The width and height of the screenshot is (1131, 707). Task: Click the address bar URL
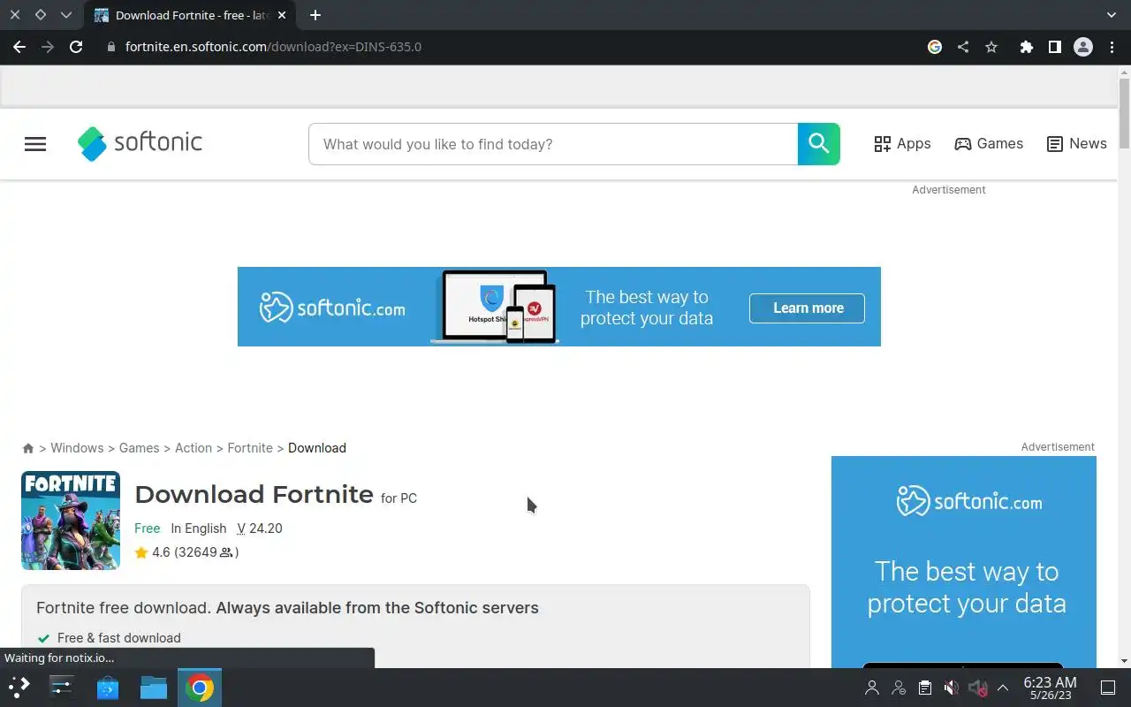tap(273, 47)
